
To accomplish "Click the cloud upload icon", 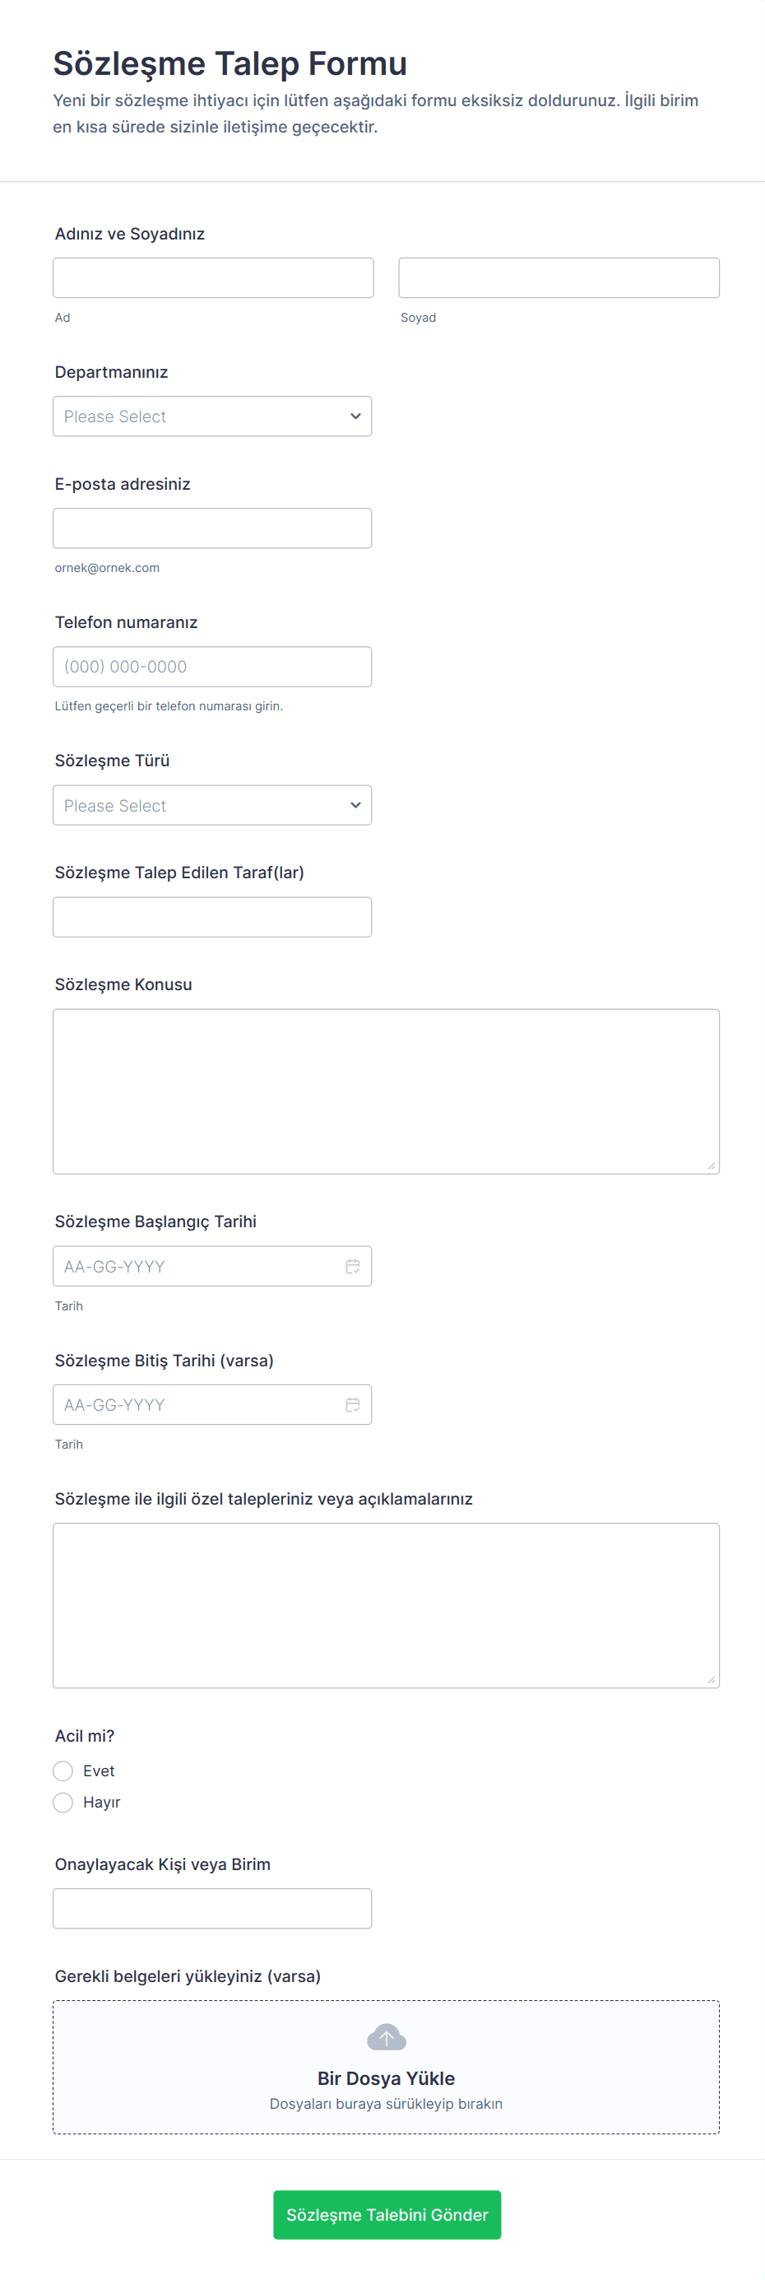I will point(387,2037).
